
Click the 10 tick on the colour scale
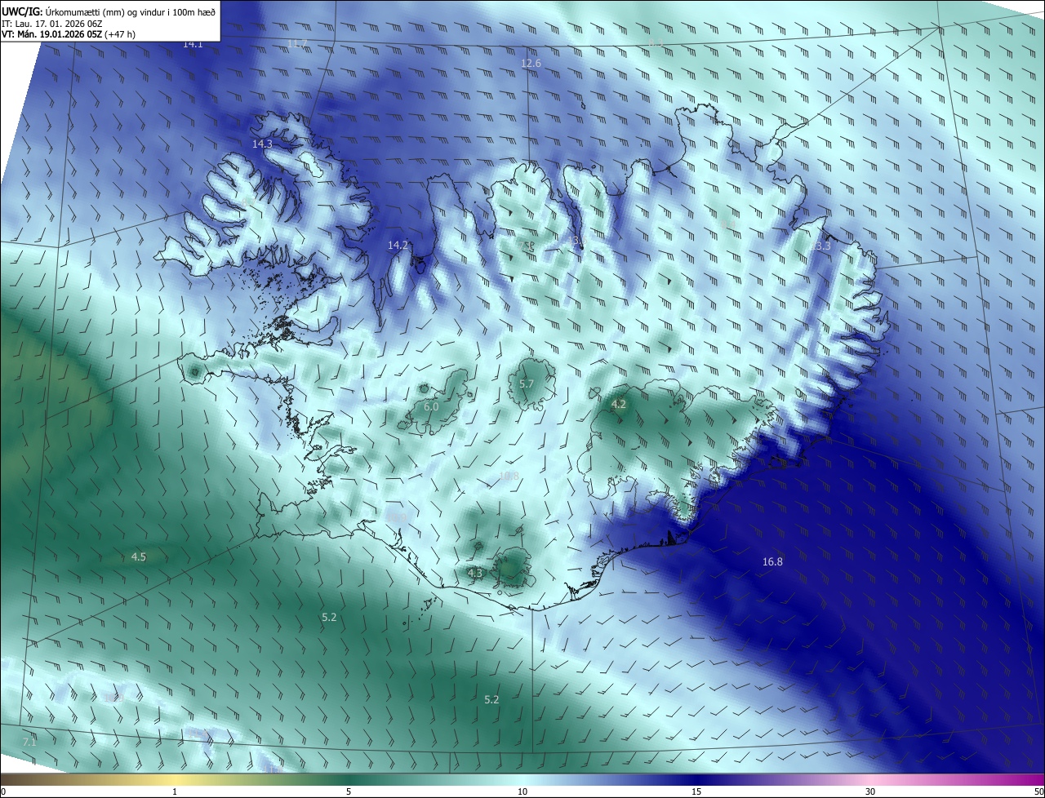tap(522, 792)
